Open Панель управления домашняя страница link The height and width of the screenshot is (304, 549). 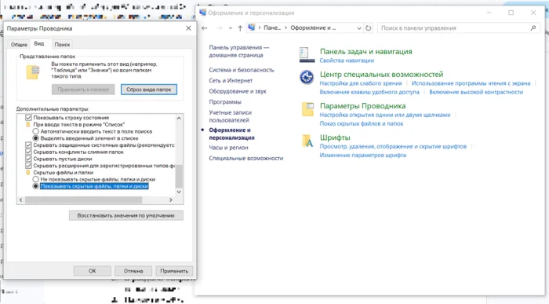coord(239,51)
